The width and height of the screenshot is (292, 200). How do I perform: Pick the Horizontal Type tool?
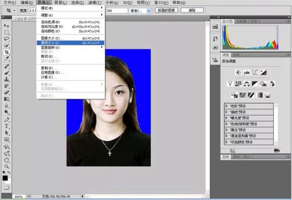(7, 126)
